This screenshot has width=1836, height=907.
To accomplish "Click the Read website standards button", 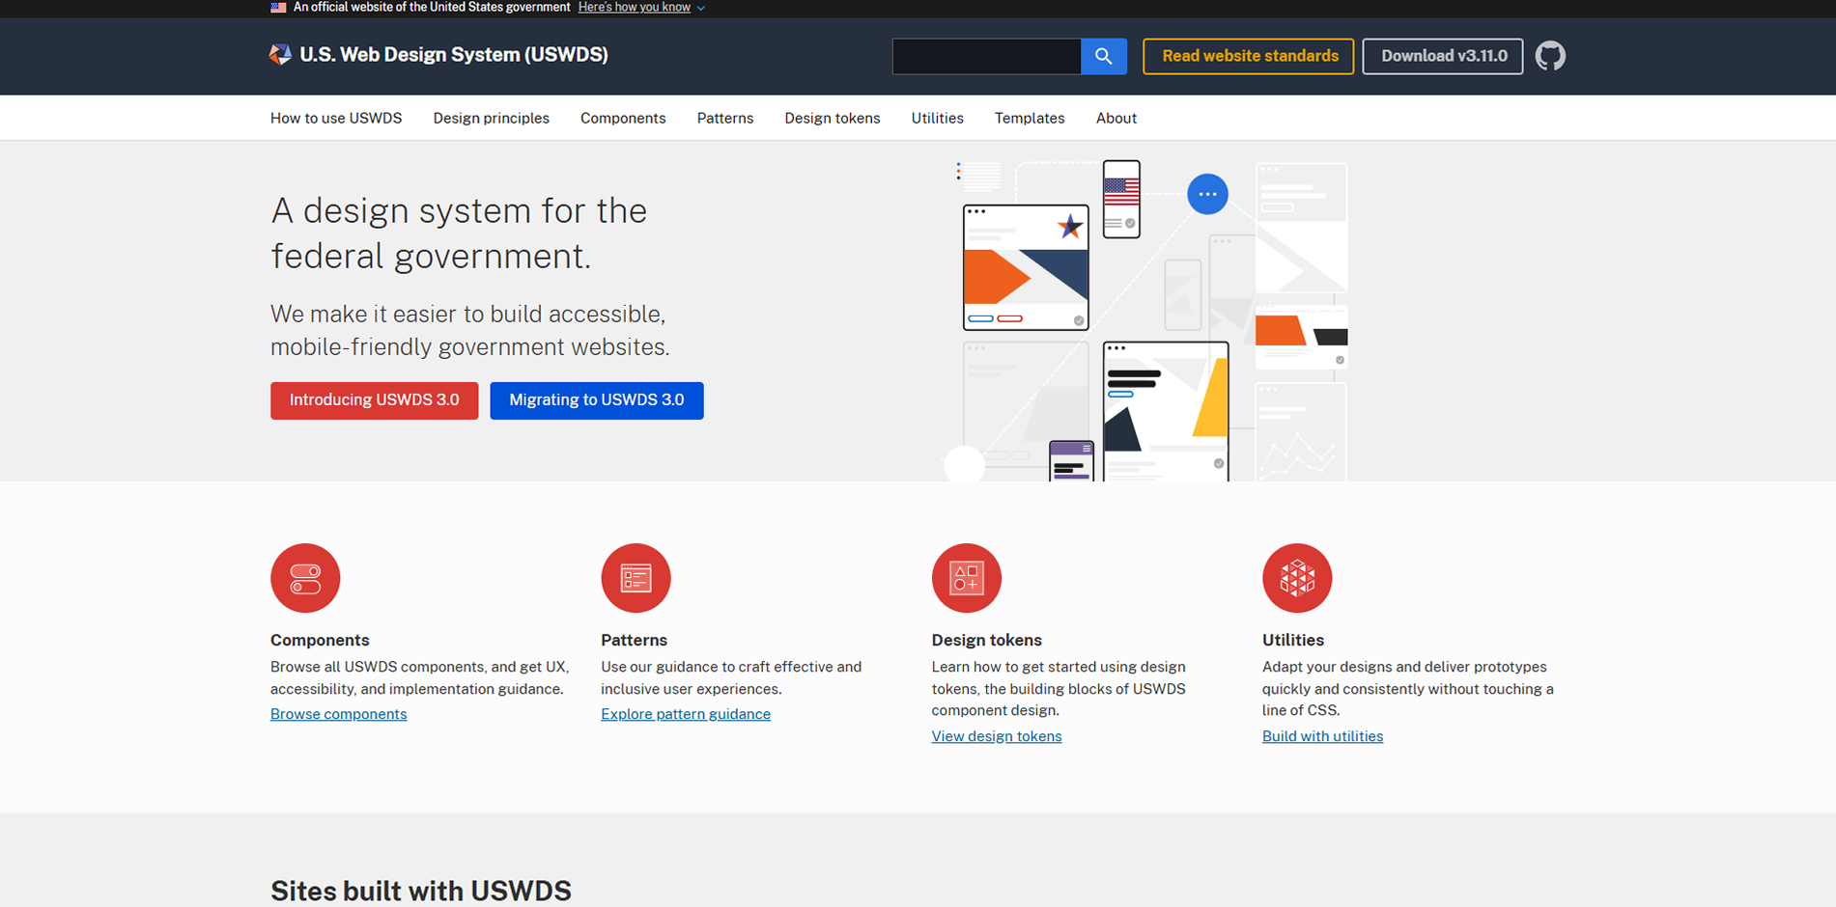I will pos(1249,56).
